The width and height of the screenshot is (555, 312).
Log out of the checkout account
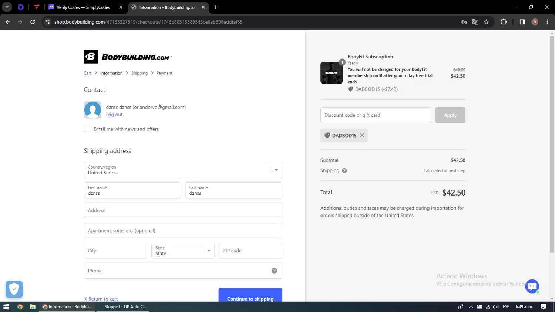coord(114,115)
